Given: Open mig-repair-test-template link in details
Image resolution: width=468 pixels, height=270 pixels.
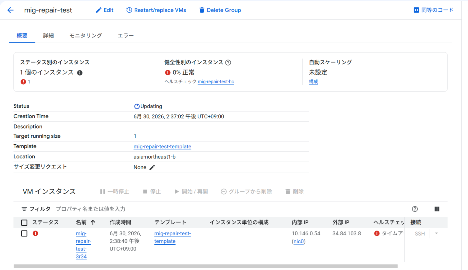Looking at the screenshot, I should pyautogui.click(x=162, y=146).
